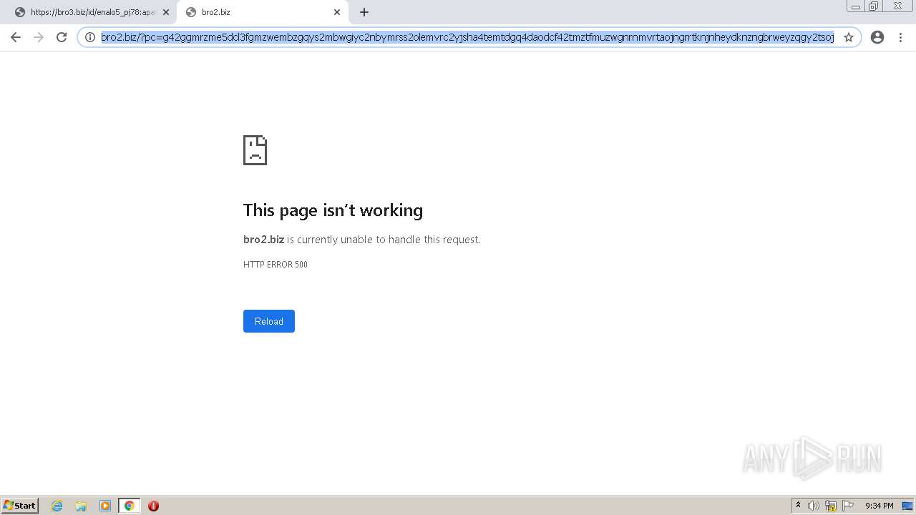Close the bro2.biz tab
Viewport: 916px width, 515px height.
(337, 12)
